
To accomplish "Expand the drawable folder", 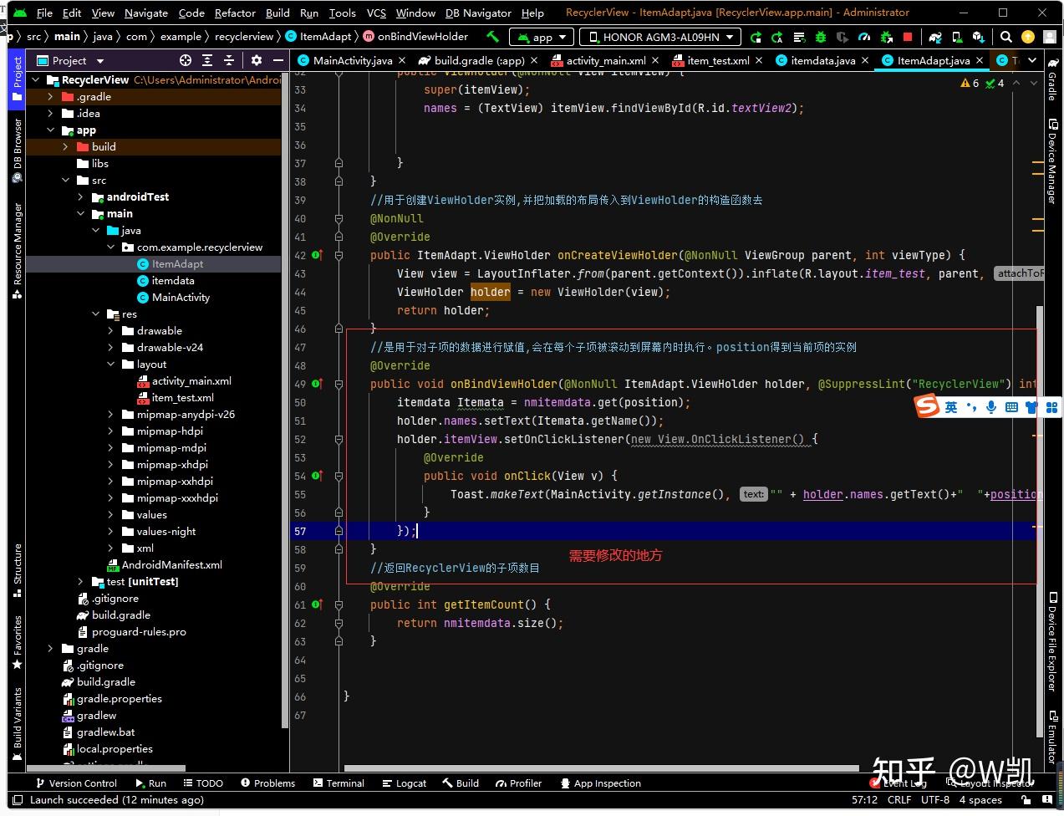I will pos(111,331).
